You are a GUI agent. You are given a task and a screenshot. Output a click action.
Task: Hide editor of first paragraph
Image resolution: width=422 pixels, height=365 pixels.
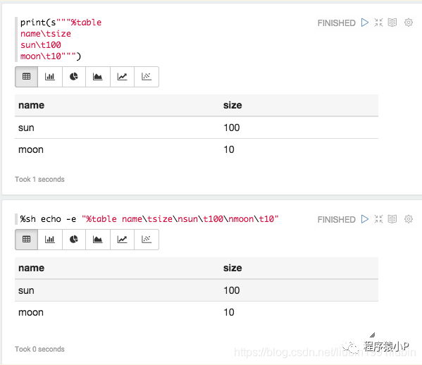point(378,23)
